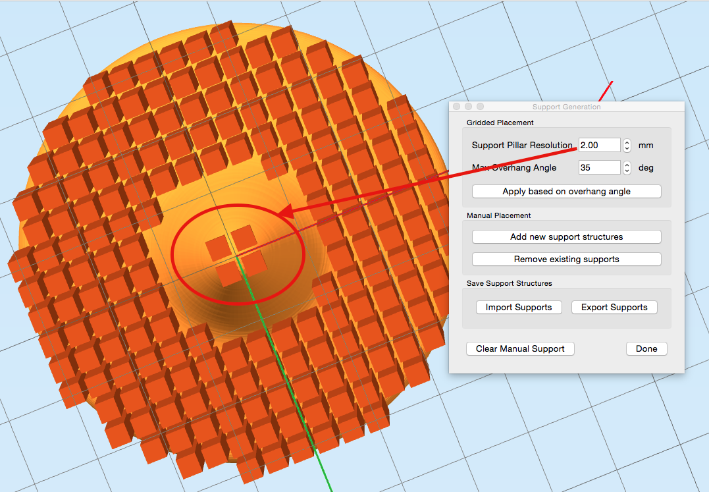Click Clear Manual Support
Screen dimensions: 709x492
[520, 348]
